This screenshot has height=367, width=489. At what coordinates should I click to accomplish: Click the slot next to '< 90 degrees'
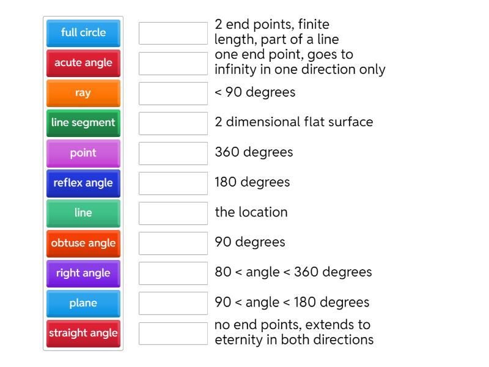coord(173,93)
